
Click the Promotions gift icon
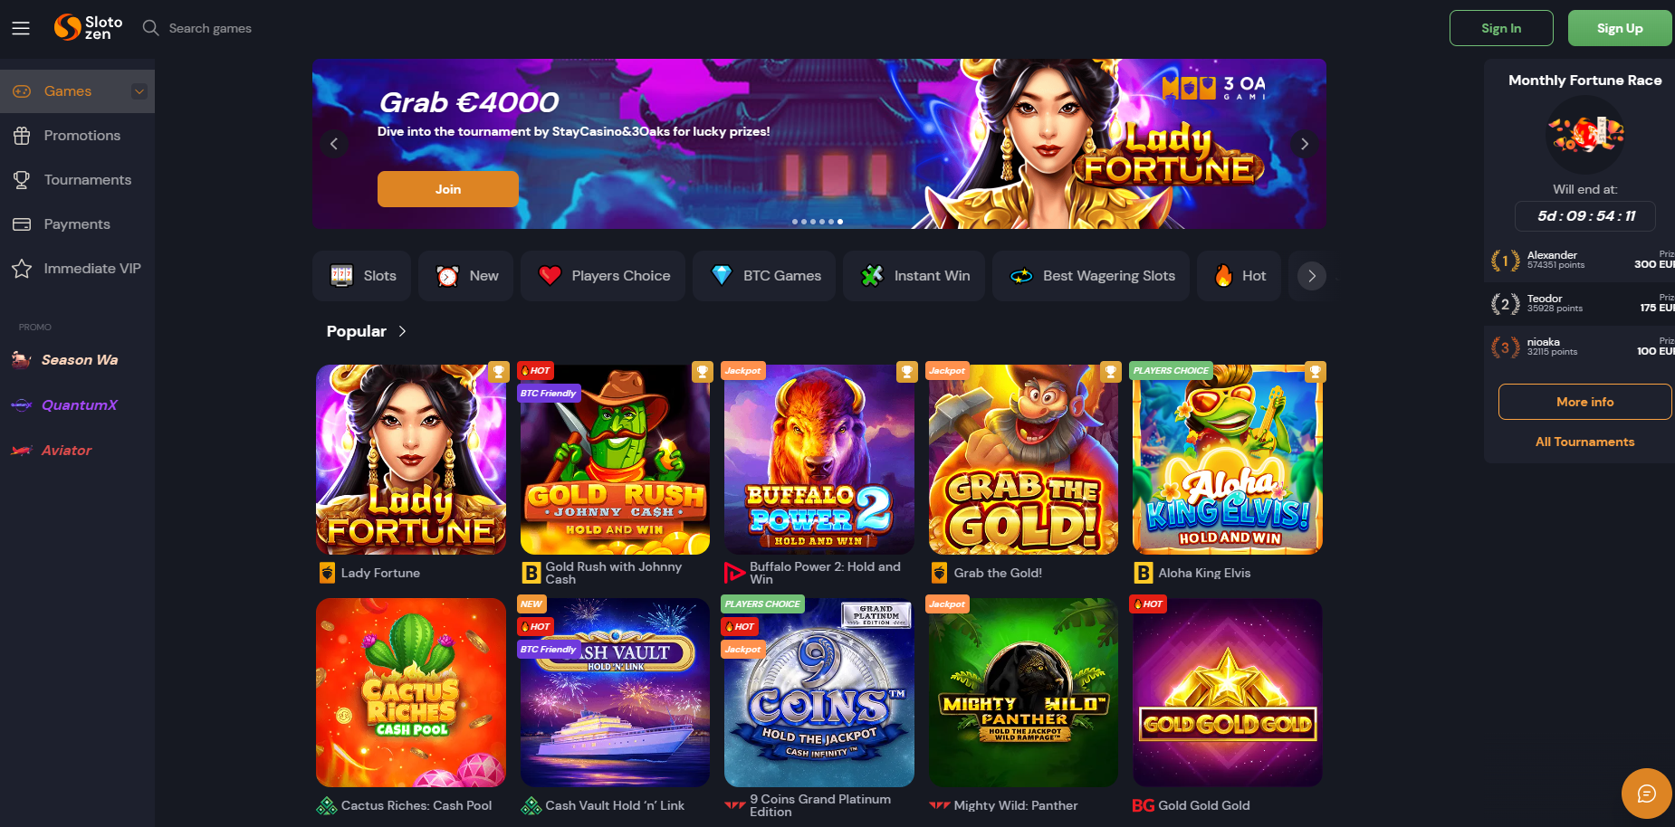[x=22, y=136]
